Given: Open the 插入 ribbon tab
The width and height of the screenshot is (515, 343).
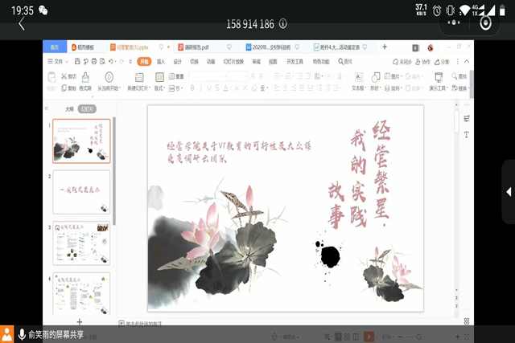Looking at the screenshot, I should point(161,61).
